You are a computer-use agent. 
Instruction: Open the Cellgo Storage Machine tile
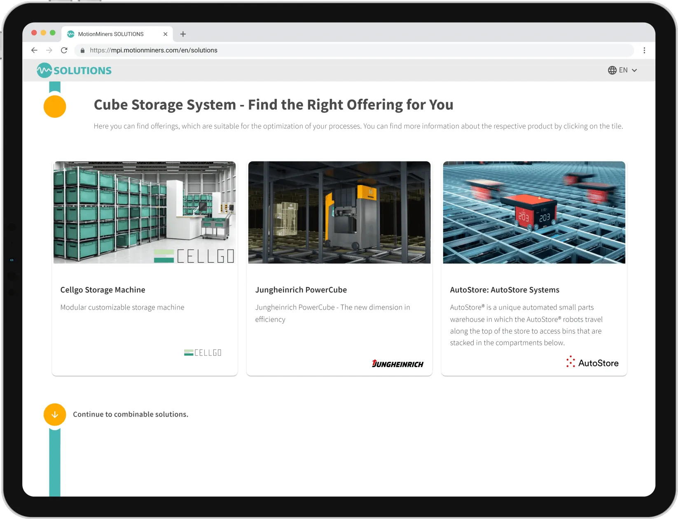145,268
